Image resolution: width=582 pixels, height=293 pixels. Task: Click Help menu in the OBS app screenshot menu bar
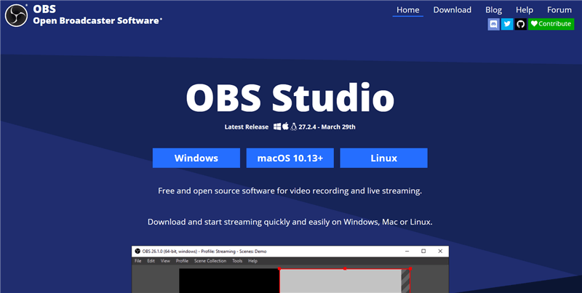coord(252,261)
